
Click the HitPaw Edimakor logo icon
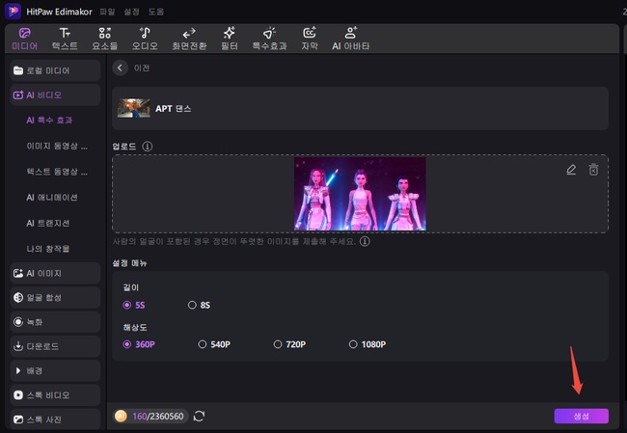13,12
